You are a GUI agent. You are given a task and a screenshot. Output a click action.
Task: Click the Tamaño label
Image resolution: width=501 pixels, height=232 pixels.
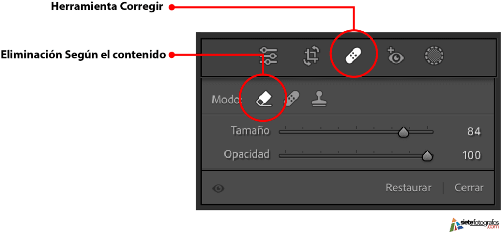click(x=250, y=131)
